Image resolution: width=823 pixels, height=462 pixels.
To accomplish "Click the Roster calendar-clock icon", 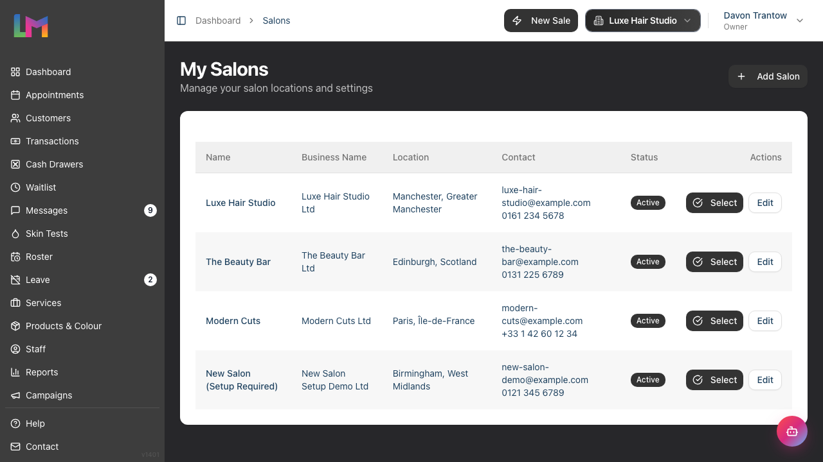I will pos(15,257).
